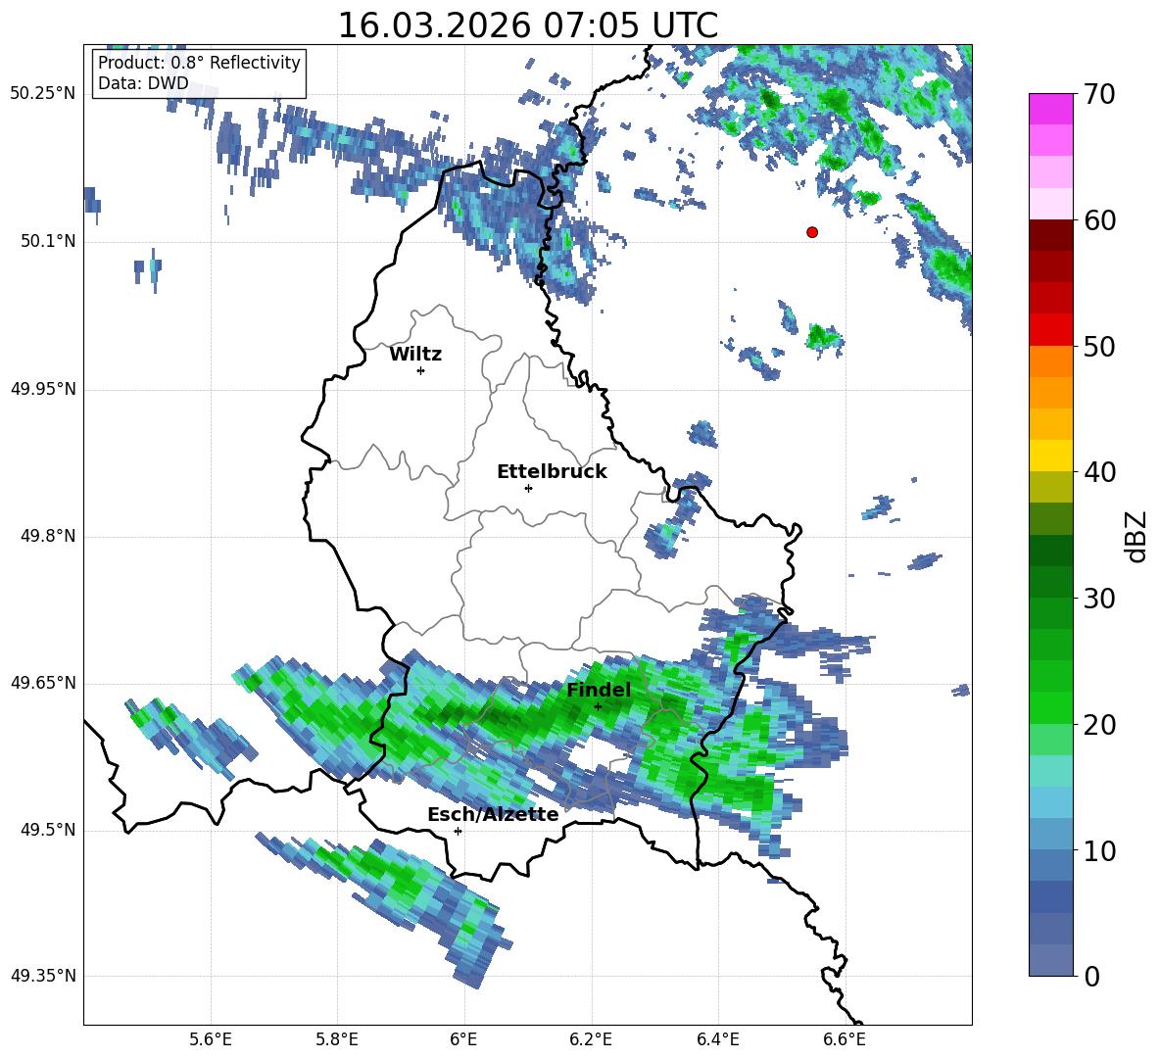Click the 50.1°N latitude label
This screenshot has width=1160, height=1059.
pos(48,241)
